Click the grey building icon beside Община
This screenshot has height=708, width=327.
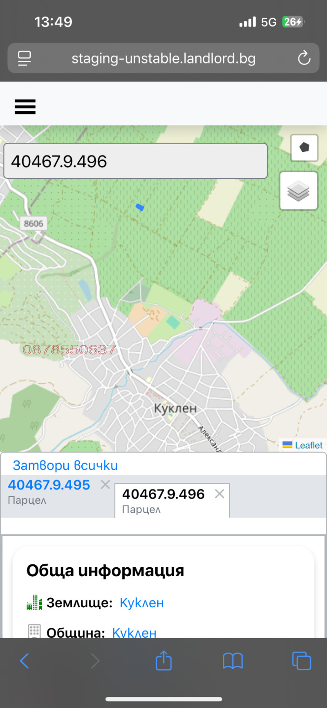coord(34,631)
